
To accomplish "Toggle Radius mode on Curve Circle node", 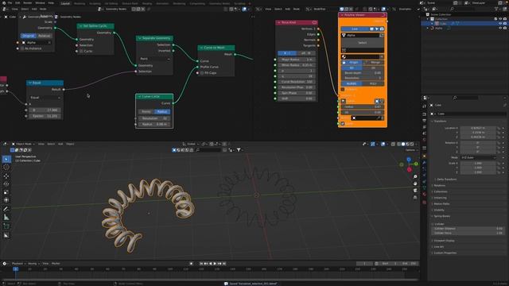I will (161, 111).
